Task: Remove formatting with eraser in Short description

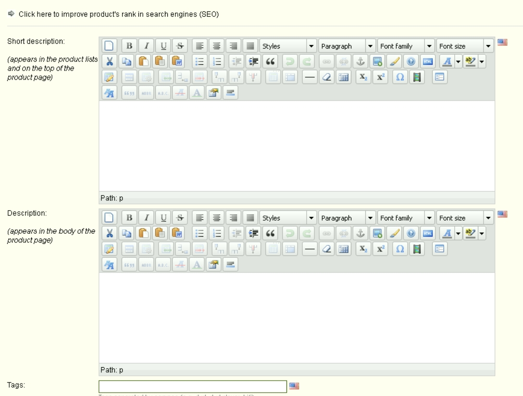Action: click(326, 77)
